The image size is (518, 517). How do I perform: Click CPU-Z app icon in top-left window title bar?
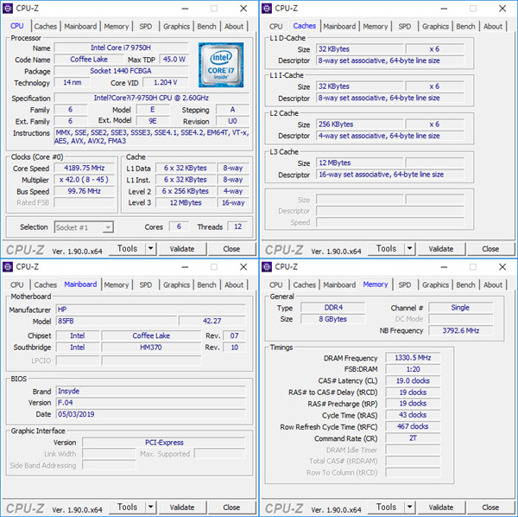click(x=8, y=9)
